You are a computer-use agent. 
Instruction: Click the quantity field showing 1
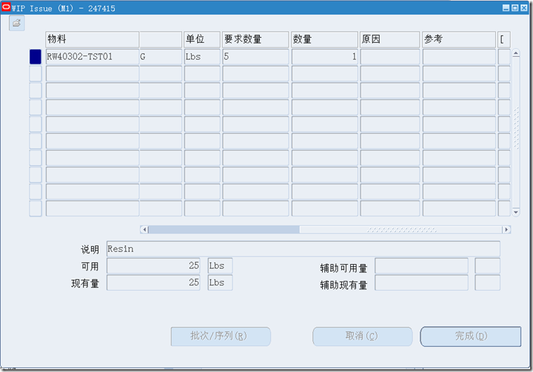point(324,57)
